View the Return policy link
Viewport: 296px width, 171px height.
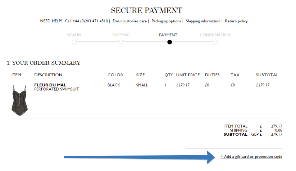pyautogui.click(x=236, y=21)
